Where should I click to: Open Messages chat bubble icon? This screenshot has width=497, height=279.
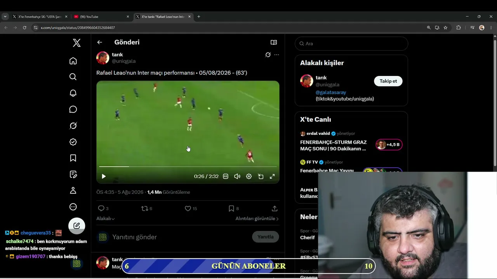click(x=73, y=109)
